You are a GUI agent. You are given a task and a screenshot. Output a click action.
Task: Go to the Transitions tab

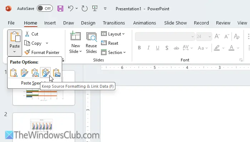point(114,23)
